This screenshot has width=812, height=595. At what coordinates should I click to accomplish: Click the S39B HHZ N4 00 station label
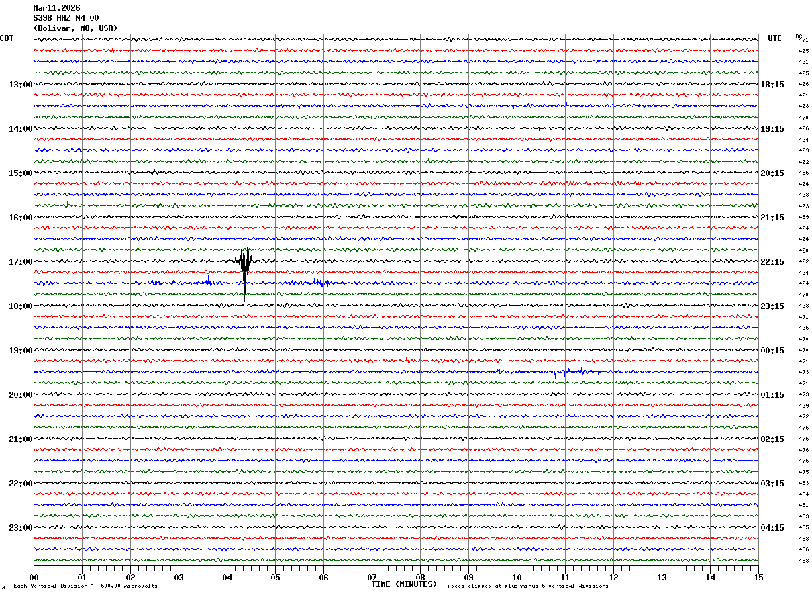coord(66,18)
